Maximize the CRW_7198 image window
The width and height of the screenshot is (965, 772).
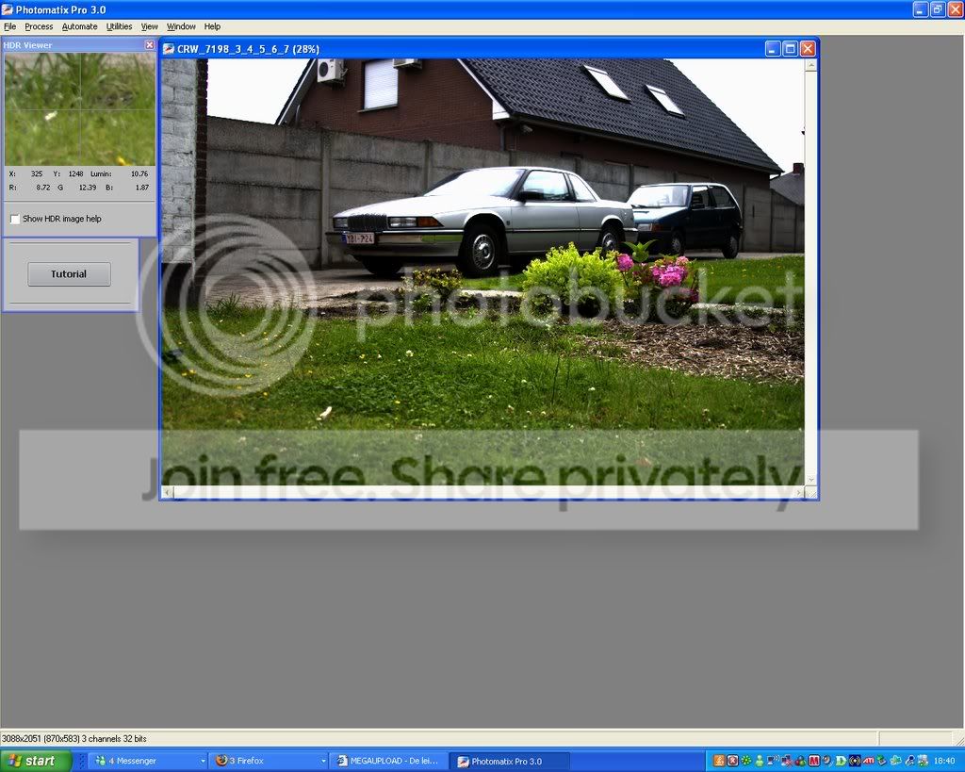791,49
